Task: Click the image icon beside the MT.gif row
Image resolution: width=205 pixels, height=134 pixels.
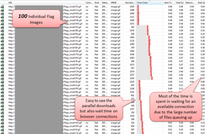Action: point(2,126)
